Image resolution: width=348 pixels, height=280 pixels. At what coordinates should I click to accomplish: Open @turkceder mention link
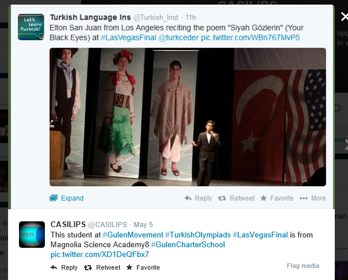178,37
